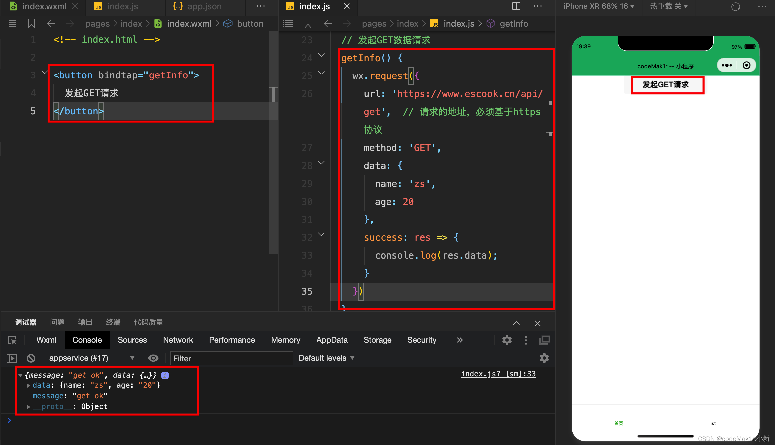Screen dimensions: 775x445
Task: Click the Filter input field in console
Action: pos(232,358)
